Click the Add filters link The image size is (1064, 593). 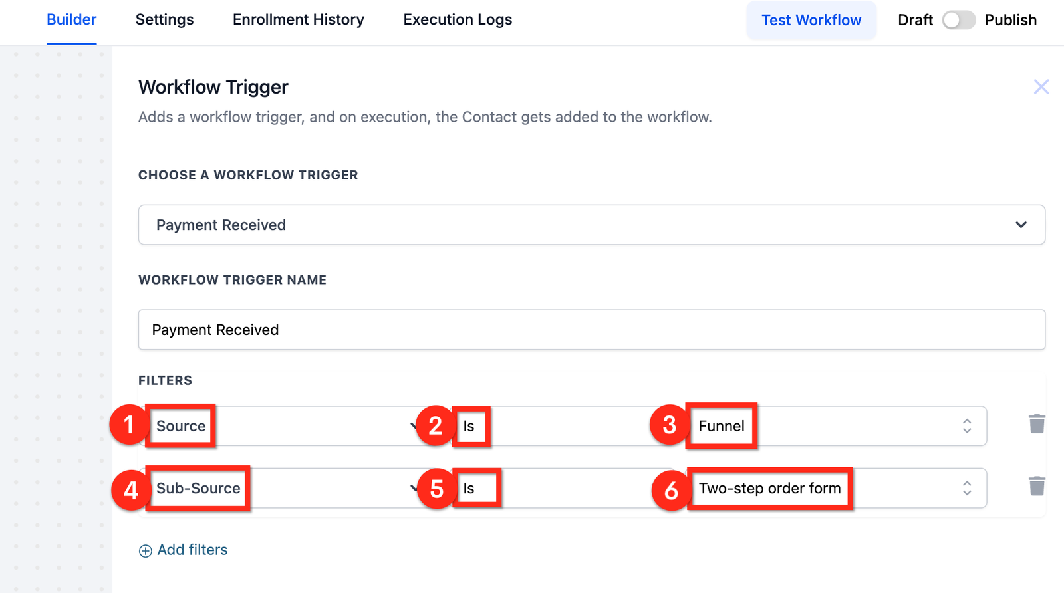pos(192,550)
